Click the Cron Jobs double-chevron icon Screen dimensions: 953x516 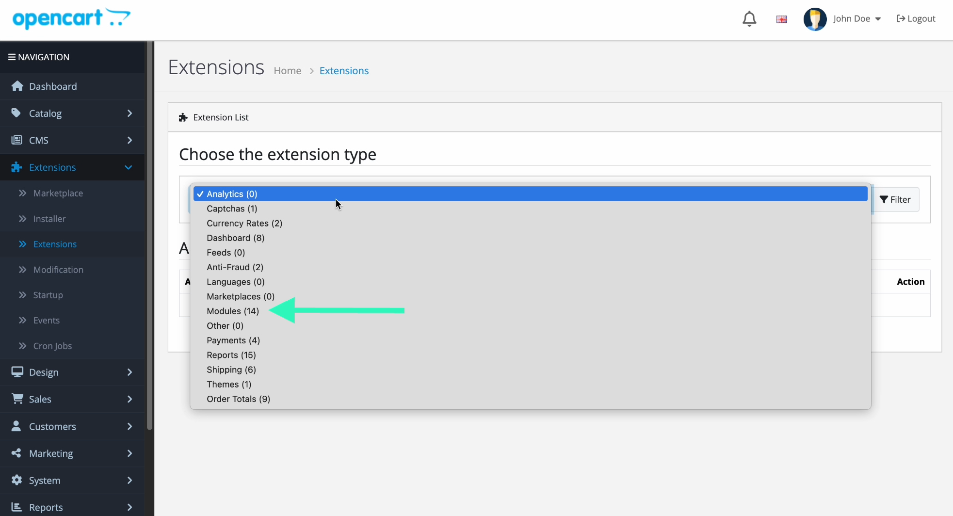click(x=22, y=346)
